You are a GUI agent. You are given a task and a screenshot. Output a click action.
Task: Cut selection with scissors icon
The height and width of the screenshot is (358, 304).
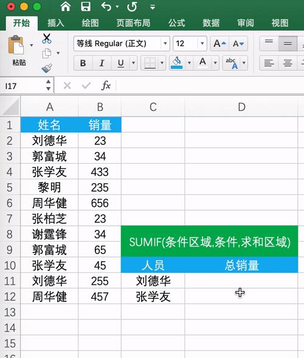(47, 38)
